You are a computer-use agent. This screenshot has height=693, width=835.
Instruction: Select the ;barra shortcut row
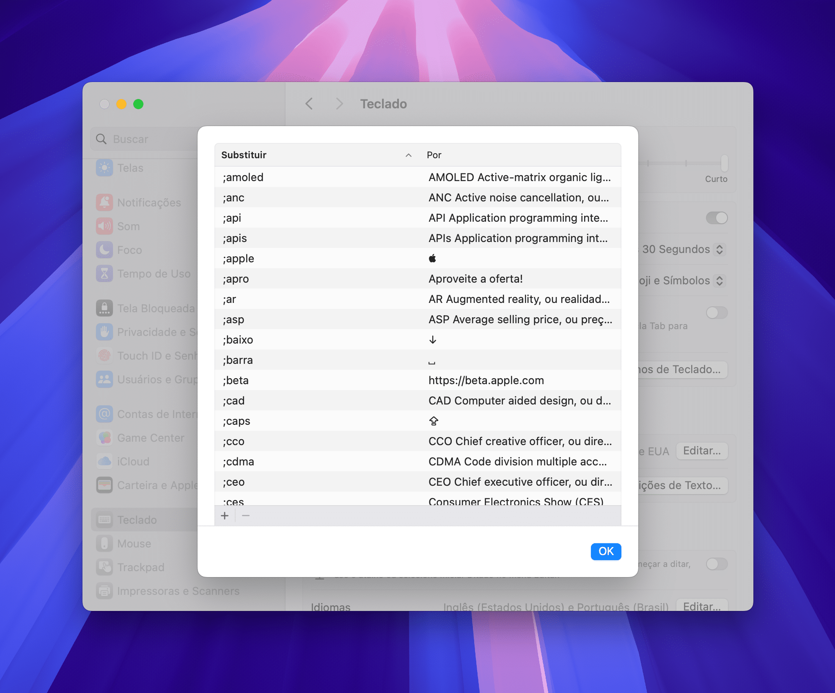coord(418,360)
